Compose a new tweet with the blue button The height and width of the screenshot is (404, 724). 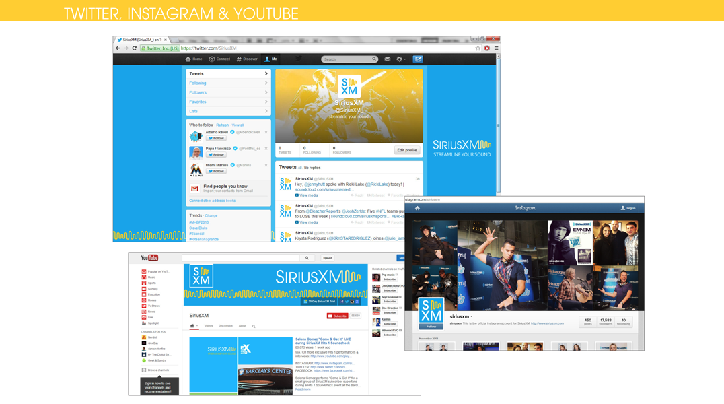[418, 59]
